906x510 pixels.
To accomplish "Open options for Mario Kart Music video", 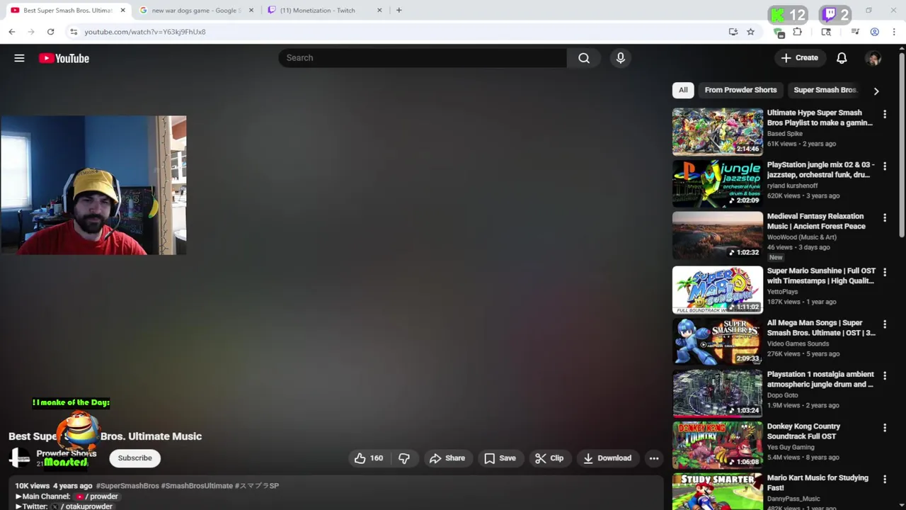I will coord(885,479).
